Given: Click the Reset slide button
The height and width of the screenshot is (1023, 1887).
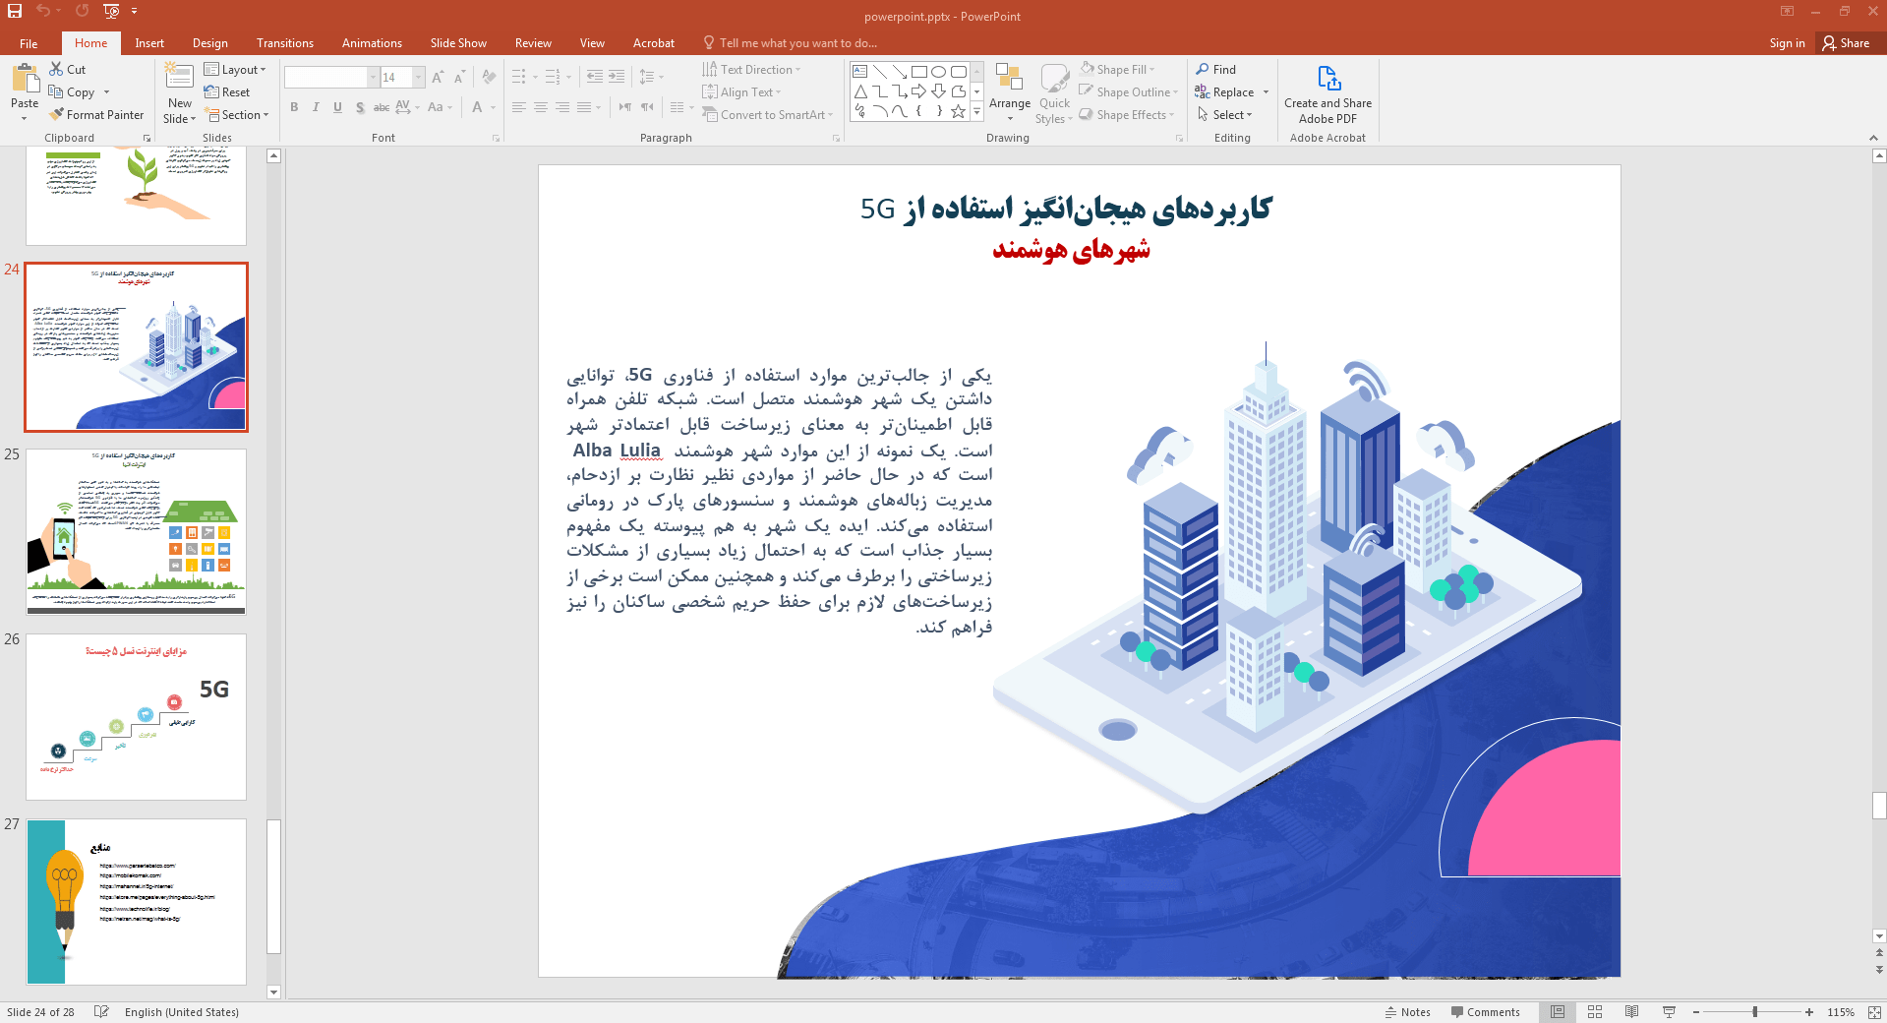Looking at the screenshot, I should pos(227,91).
